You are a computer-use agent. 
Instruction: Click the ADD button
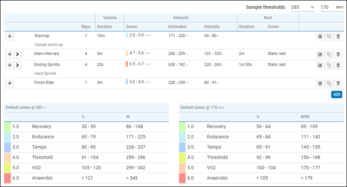tap(336, 95)
